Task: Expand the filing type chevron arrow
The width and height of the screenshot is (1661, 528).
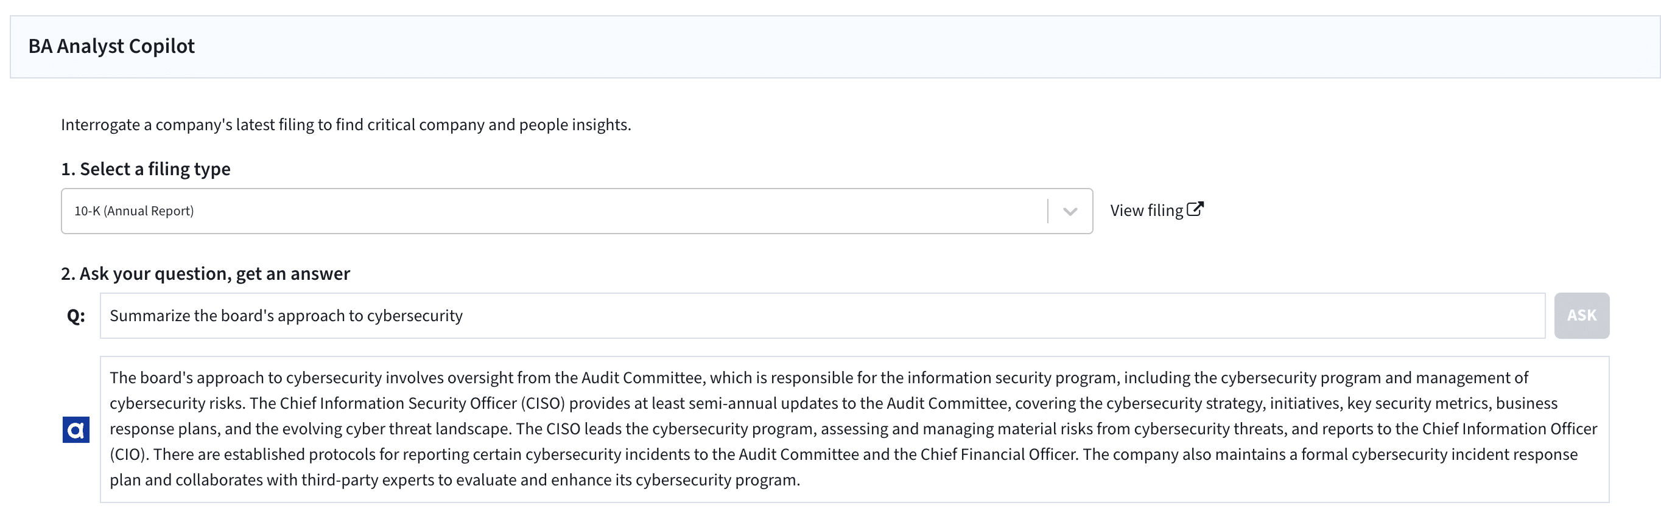Action: point(1070,211)
